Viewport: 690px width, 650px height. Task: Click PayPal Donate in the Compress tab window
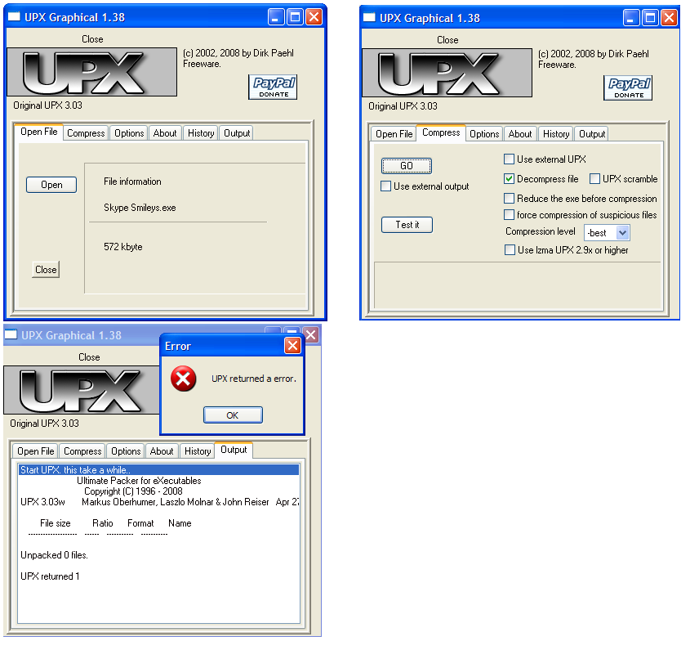[x=628, y=87]
